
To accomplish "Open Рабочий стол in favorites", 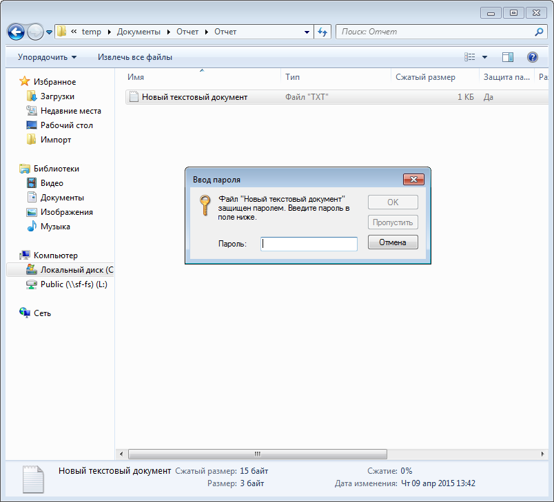I will click(x=66, y=125).
